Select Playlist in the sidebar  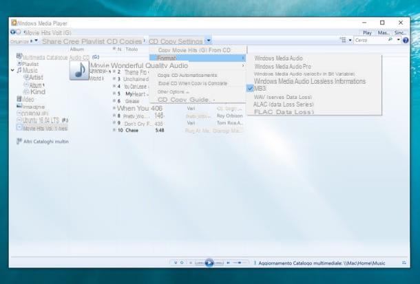(28, 64)
